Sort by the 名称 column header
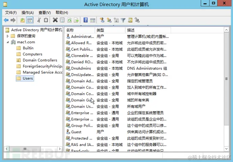The width and height of the screenshot is (233, 162). click(80, 30)
